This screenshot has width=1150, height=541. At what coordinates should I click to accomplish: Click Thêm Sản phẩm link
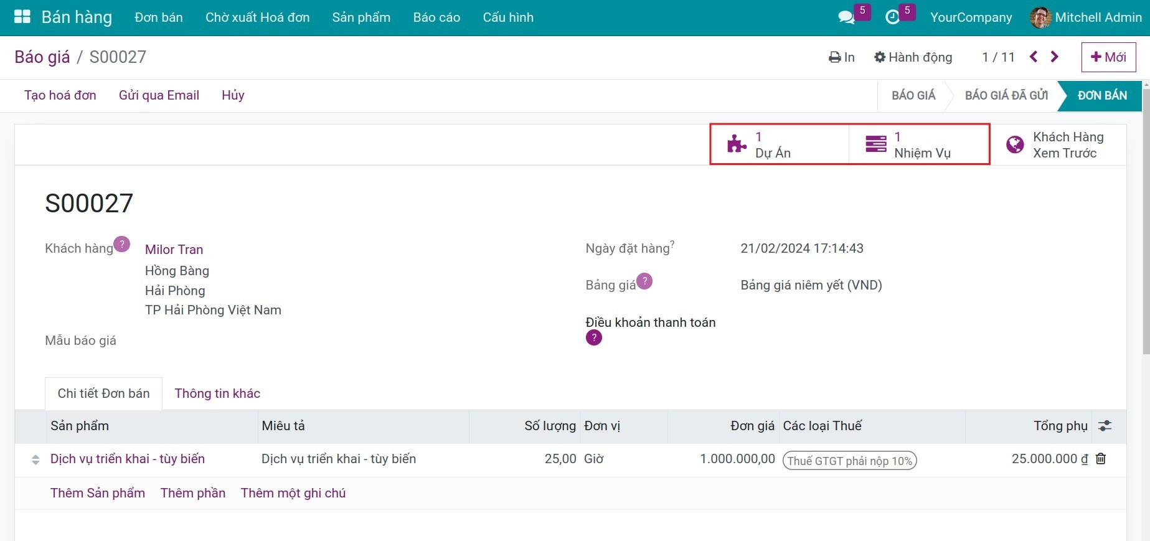98,493
